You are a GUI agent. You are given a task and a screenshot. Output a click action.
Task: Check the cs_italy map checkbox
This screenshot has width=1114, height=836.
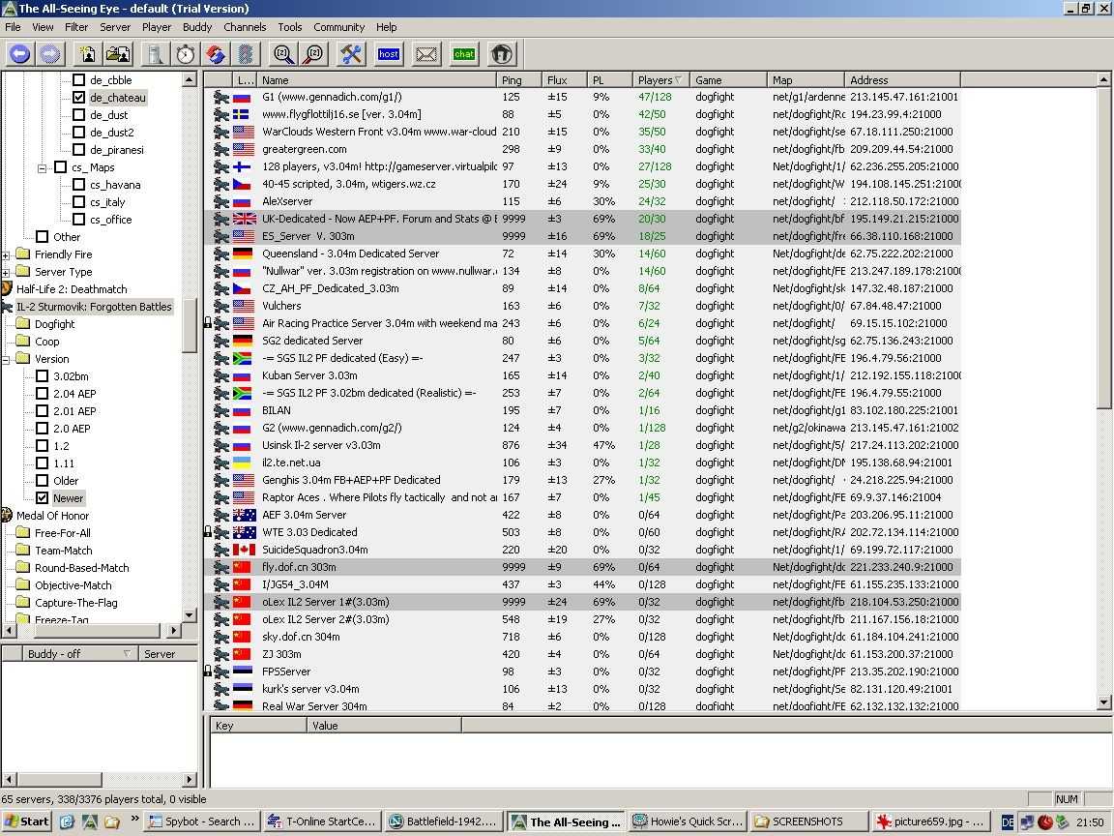pyautogui.click(x=79, y=202)
